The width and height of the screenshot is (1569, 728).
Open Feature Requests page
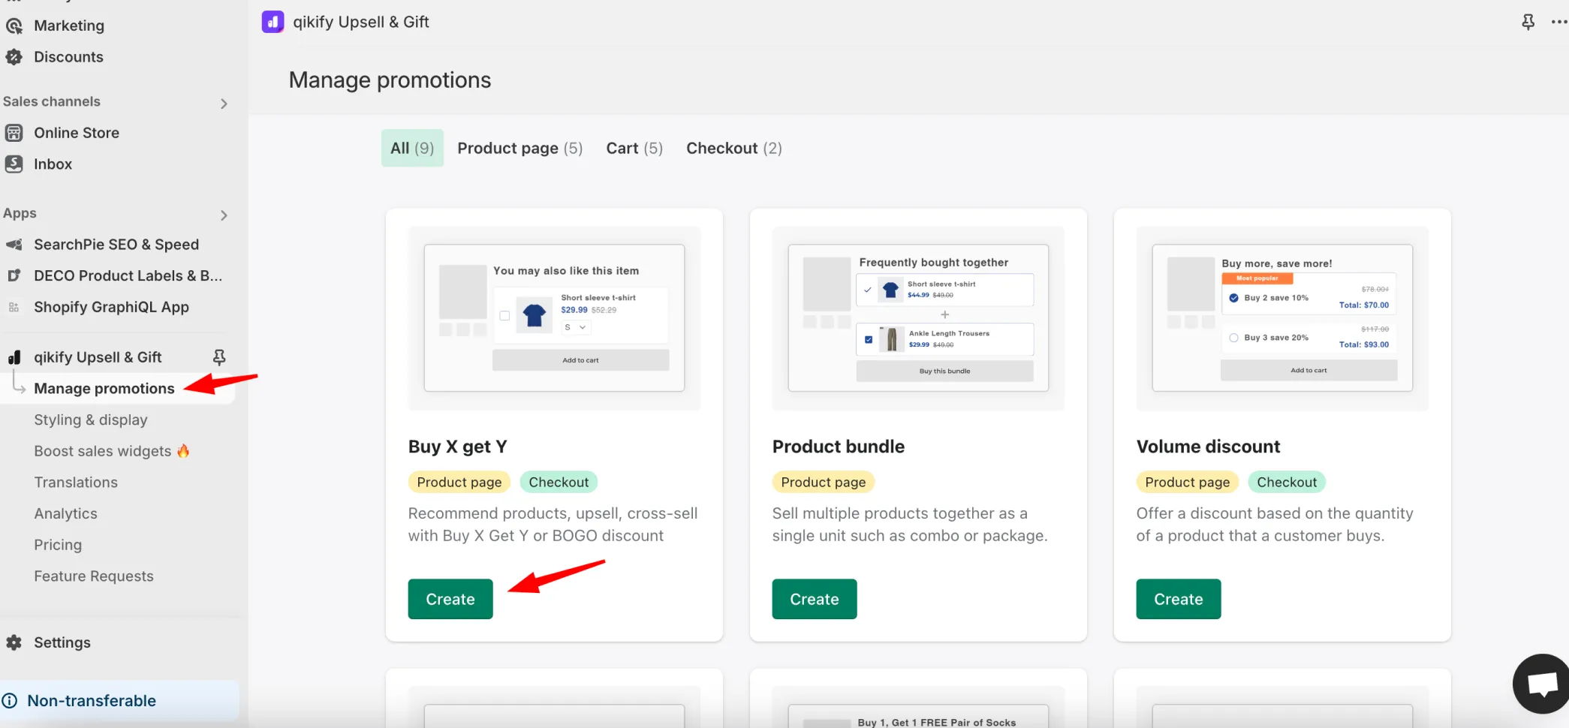tap(94, 576)
